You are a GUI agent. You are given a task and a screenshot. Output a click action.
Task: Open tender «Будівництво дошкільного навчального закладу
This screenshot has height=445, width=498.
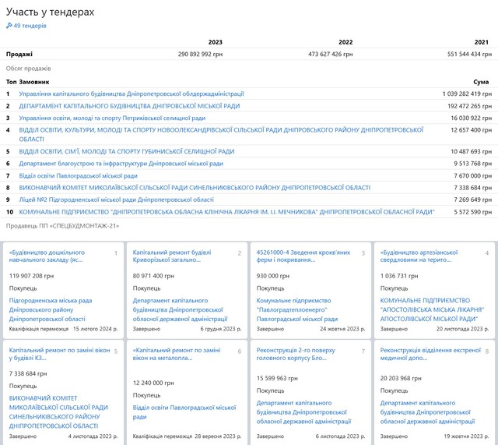tap(47, 256)
